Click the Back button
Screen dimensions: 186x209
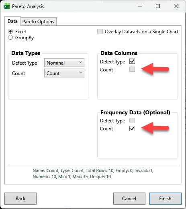[20, 199]
